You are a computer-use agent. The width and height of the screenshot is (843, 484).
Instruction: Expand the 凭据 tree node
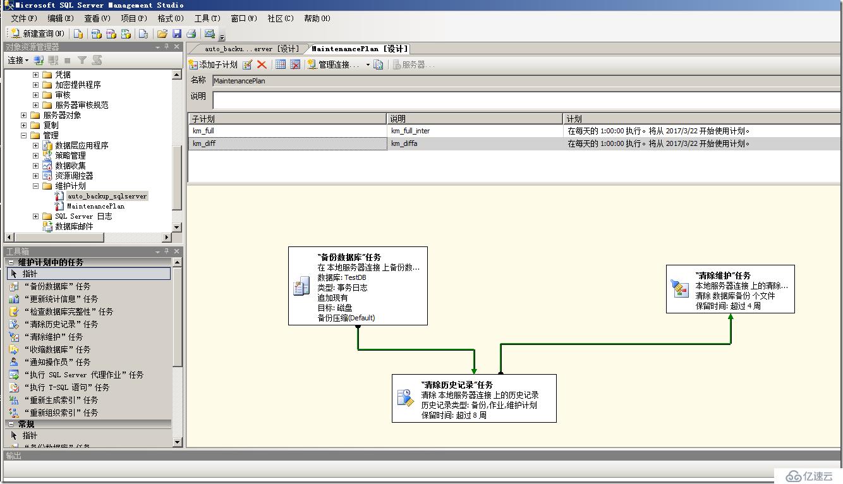36,75
